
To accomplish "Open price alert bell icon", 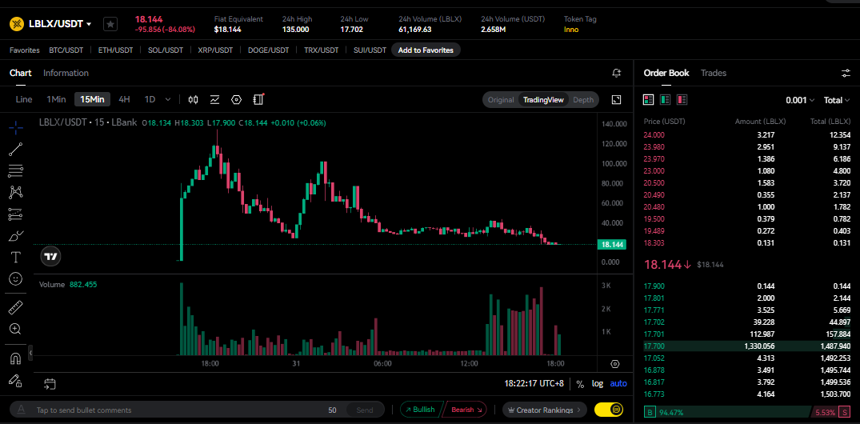I will [617, 73].
